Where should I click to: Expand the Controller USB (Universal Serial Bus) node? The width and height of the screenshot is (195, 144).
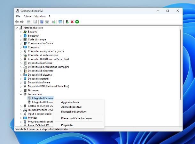click(x=21, y=59)
